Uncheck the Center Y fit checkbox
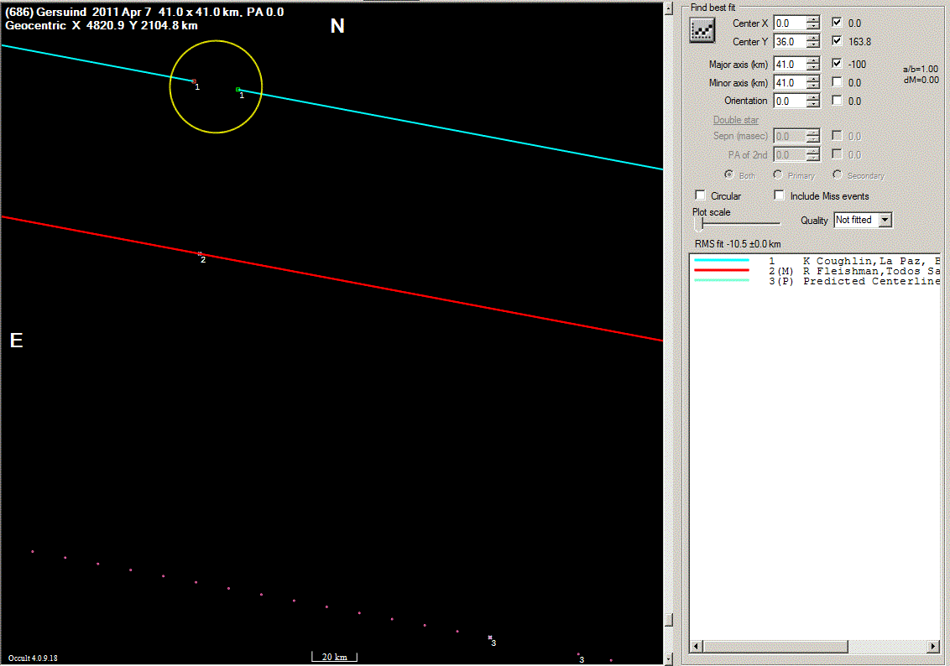The width and height of the screenshot is (950, 666). click(x=837, y=41)
